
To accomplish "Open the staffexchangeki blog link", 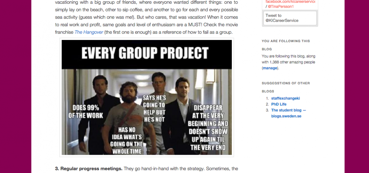I will pyautogui.click(x=285, y=98).
